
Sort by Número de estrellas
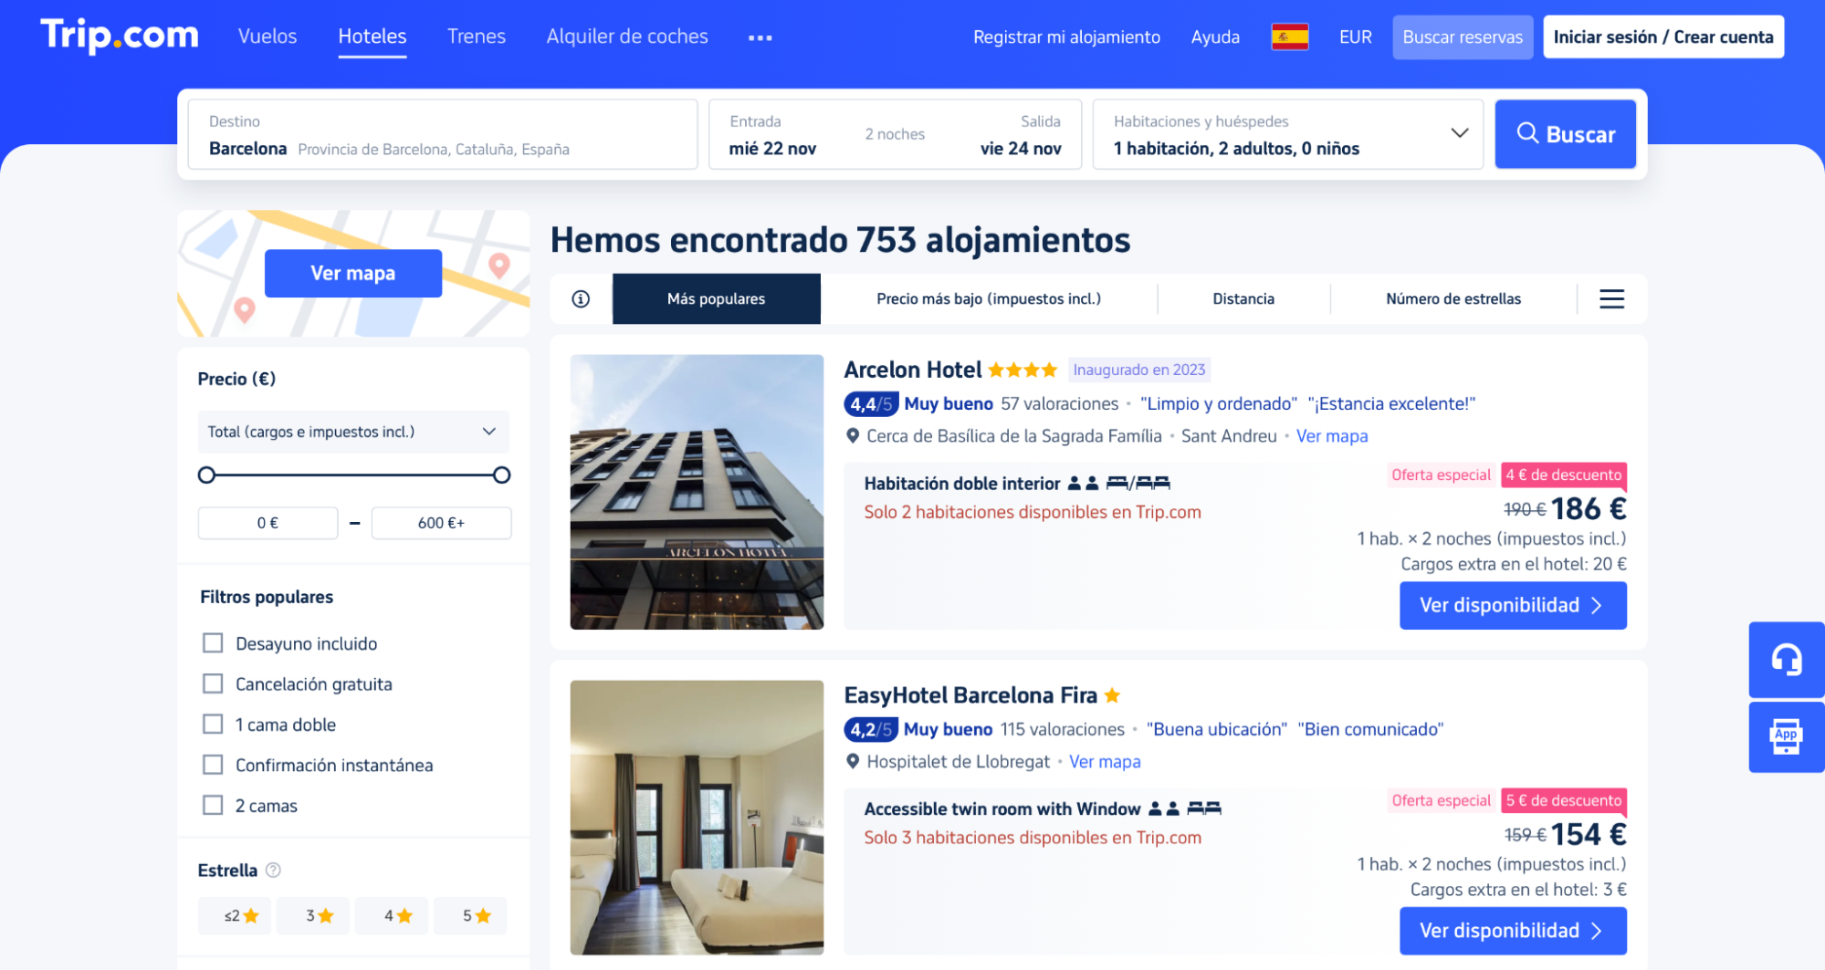[x=1453, y=298]
